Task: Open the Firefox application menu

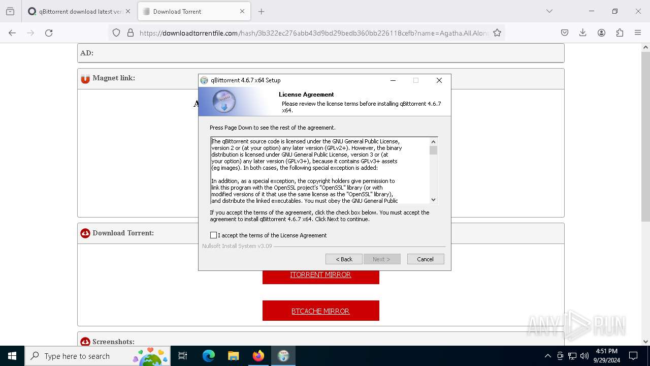Action: pyautogui.click(x=638, y=33)
